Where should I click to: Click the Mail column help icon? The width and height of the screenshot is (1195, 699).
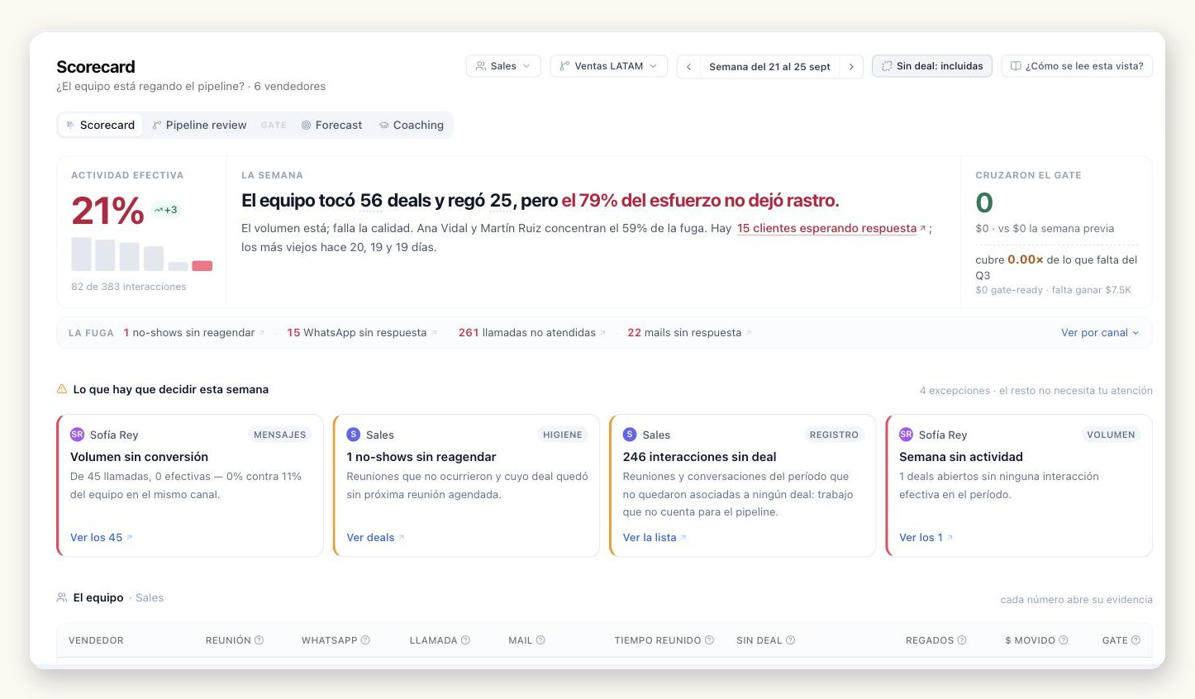pos(540,640)
